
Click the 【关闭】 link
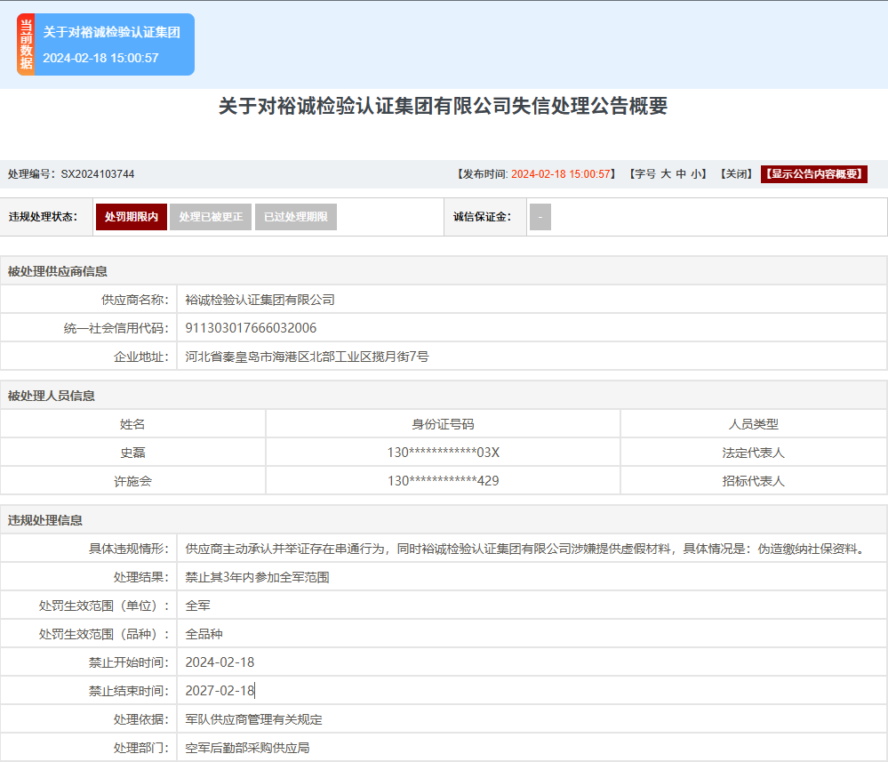(737, 174)
